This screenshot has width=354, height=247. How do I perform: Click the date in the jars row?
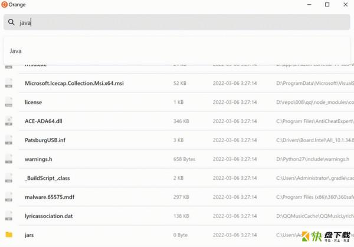(x=235, y=235)
